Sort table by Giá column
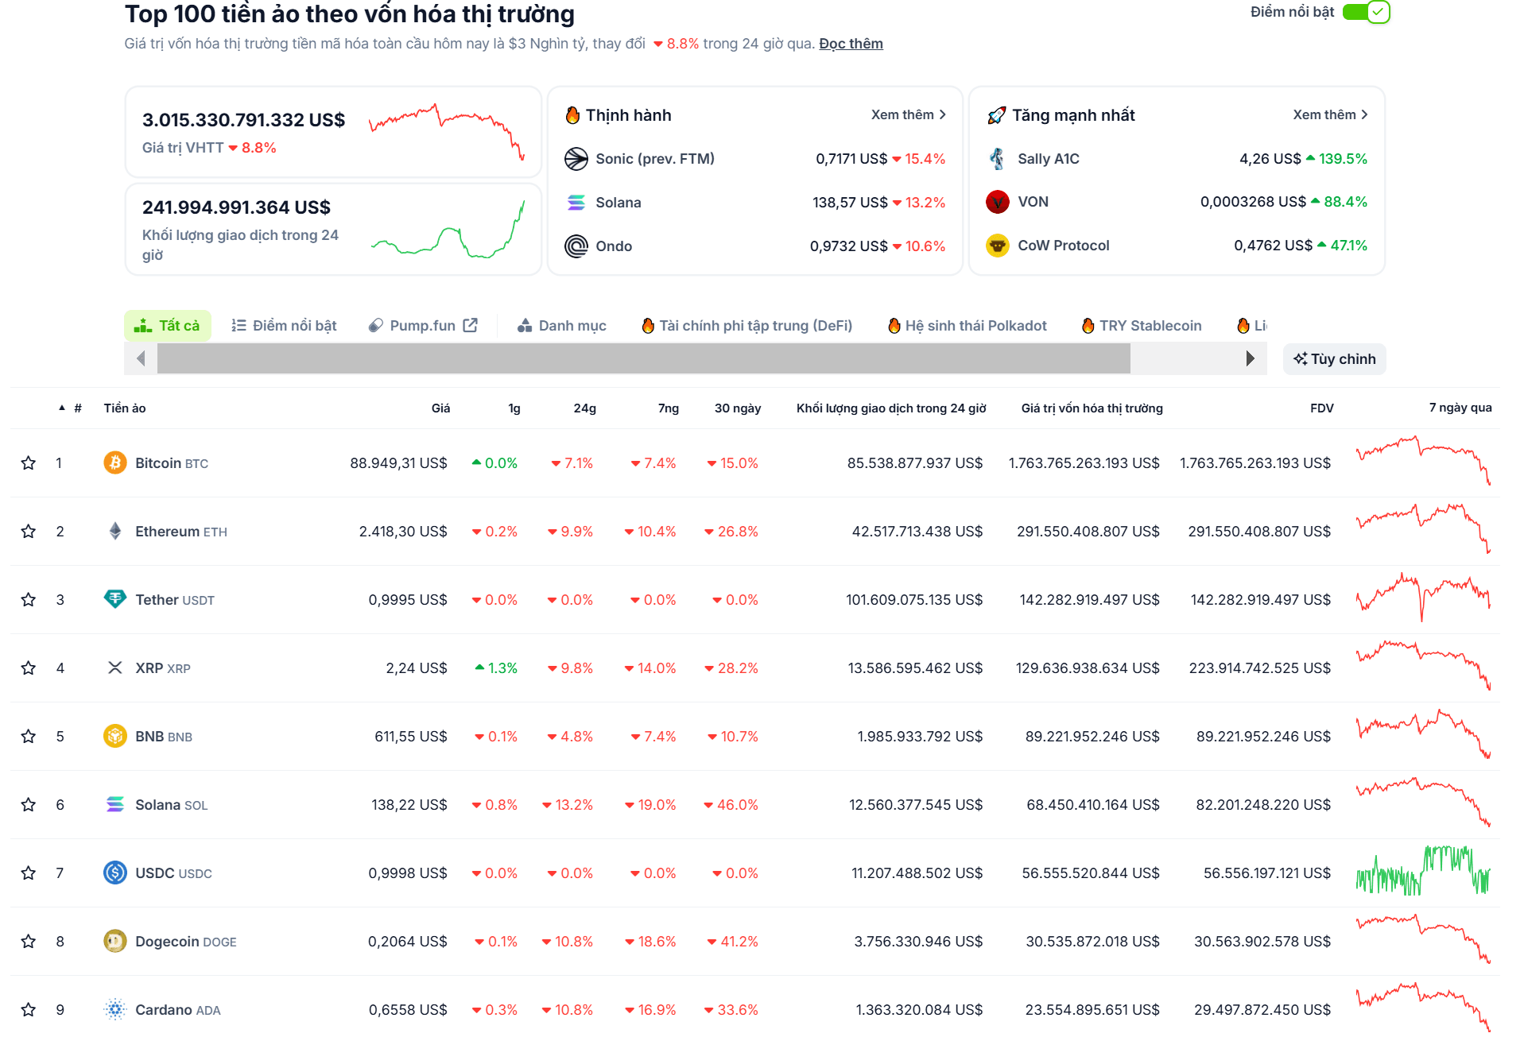The height and width of the screenshot is (1037, 1524). [440, 408]
